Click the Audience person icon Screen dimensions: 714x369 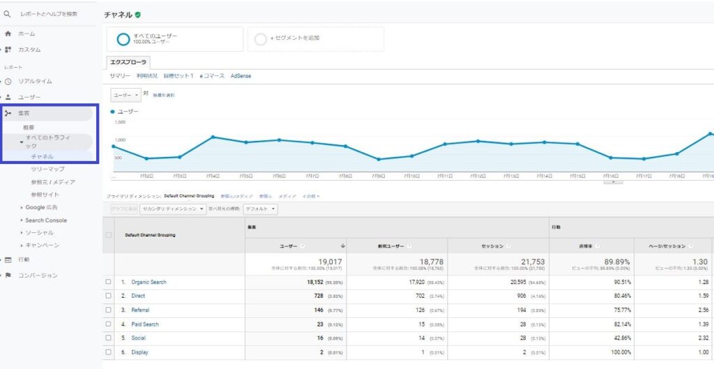tap(8, 97)
